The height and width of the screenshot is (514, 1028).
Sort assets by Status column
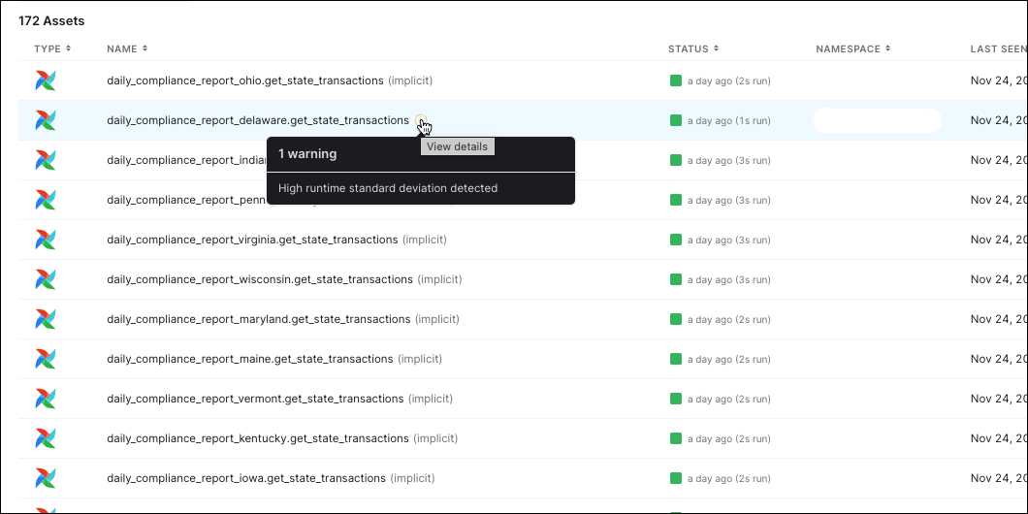tap(693, 48)
